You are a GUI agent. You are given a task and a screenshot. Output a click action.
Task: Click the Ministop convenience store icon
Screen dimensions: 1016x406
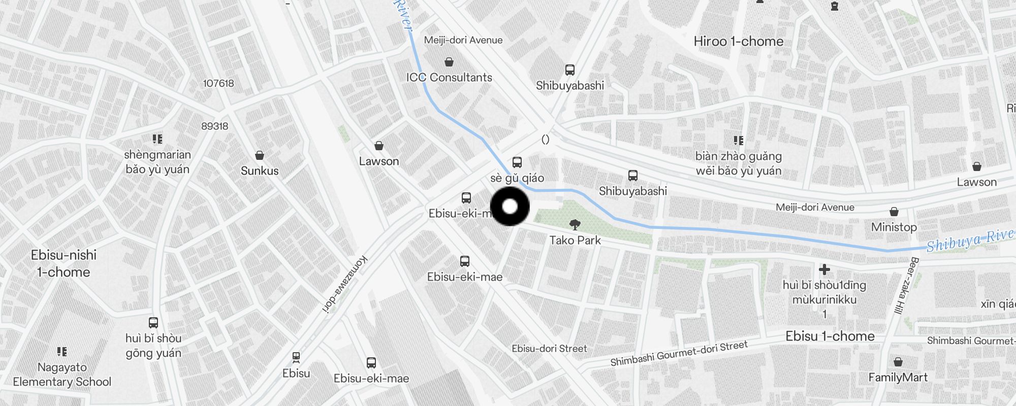coord(894,212)
